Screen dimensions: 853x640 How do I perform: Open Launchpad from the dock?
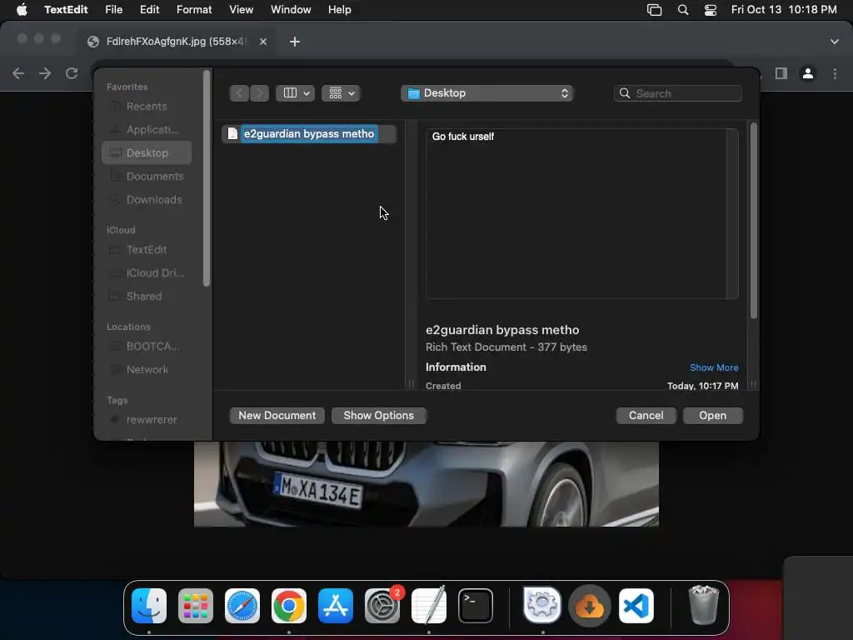point(196,606)
